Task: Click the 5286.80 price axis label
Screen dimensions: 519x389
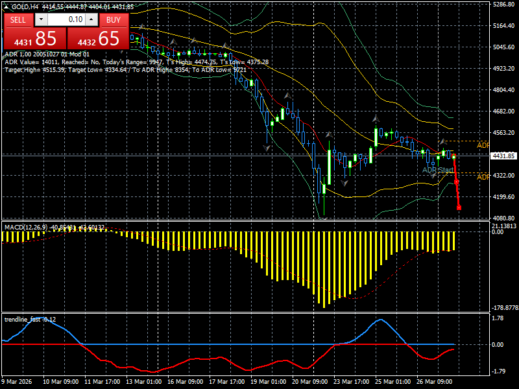Action: [x=504, y=5]
